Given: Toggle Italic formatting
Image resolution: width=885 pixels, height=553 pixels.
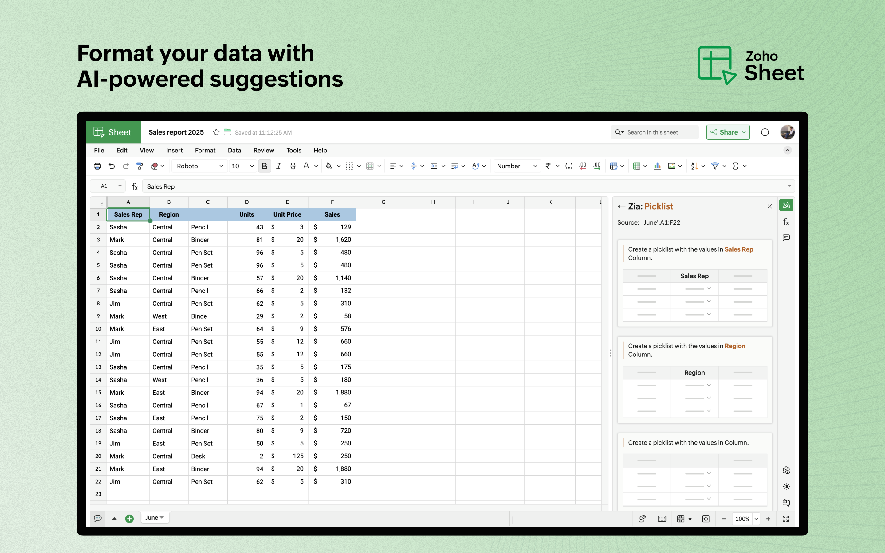Looking at the screenshot, I should 279,166.
